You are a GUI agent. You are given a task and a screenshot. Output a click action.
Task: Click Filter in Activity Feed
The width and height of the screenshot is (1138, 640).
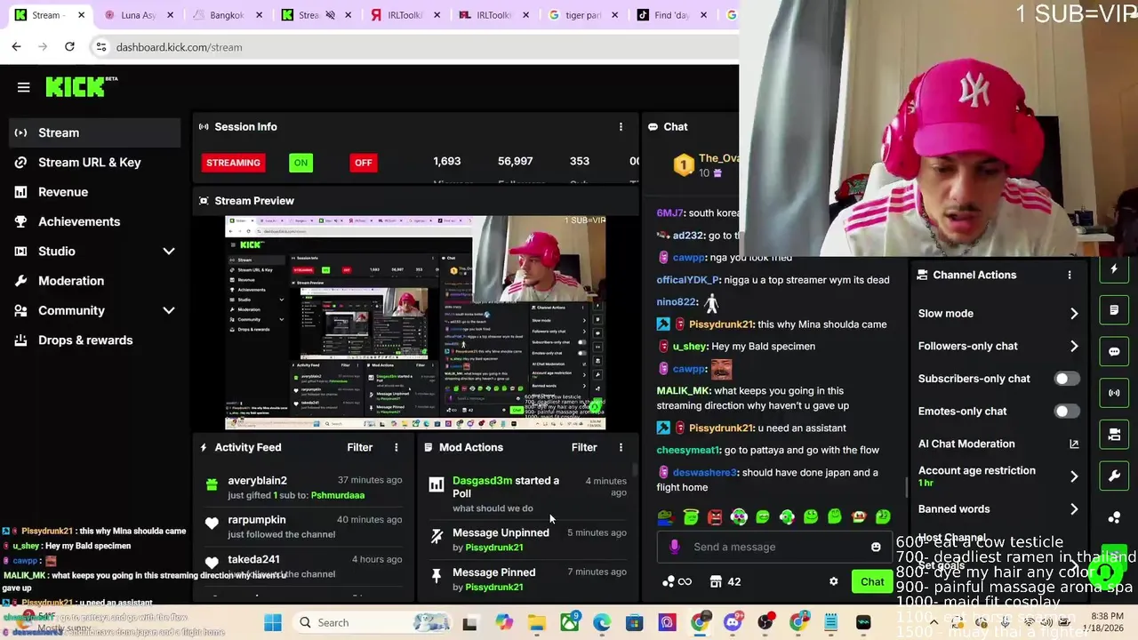(360, 447)
